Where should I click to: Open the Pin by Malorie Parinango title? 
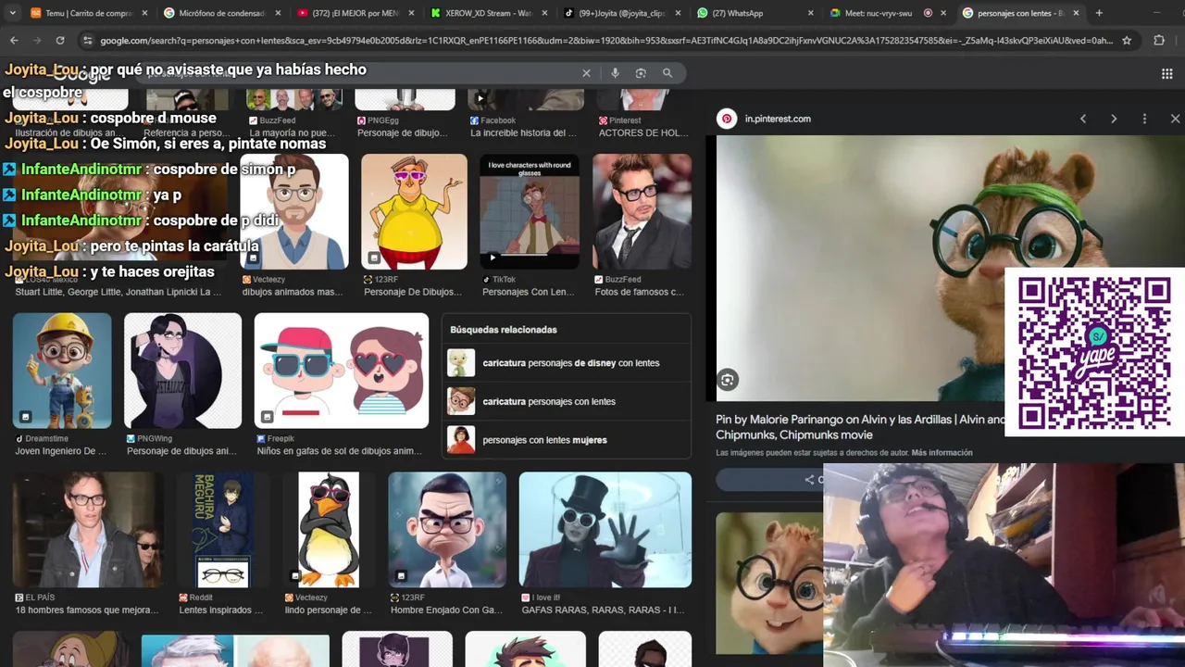click(860, 427)
